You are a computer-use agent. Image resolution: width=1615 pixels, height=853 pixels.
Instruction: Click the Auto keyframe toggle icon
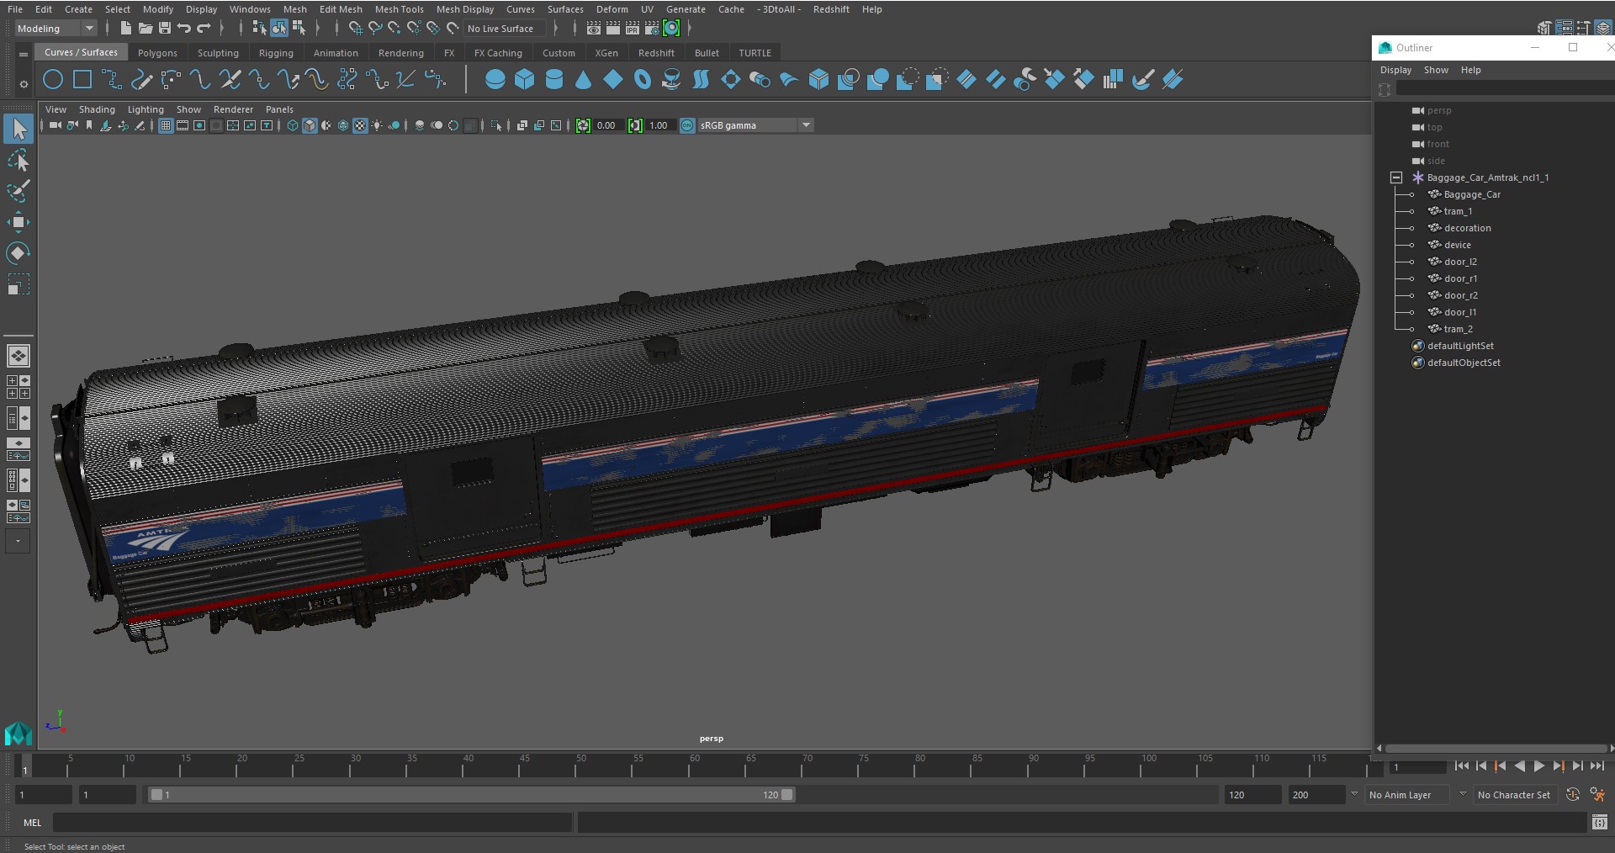pyautogui.click(x=1572, y=794)
